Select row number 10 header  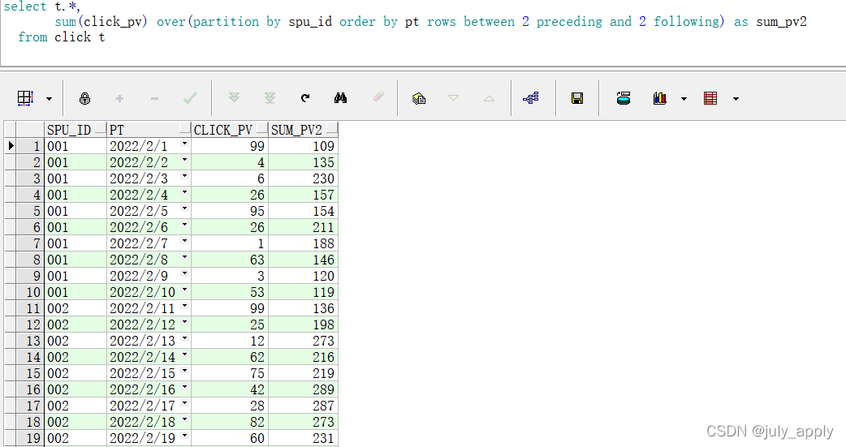30,292
